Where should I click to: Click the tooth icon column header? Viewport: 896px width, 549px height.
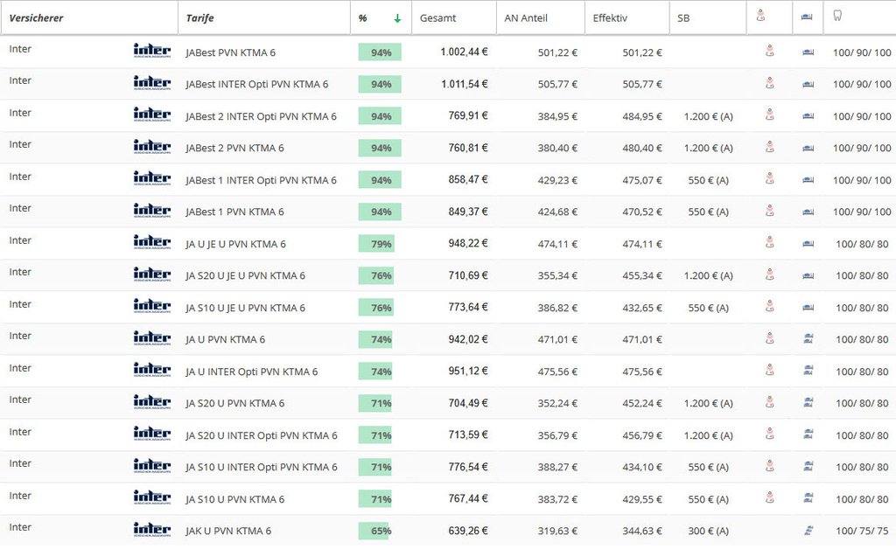[x=838, y=16]
